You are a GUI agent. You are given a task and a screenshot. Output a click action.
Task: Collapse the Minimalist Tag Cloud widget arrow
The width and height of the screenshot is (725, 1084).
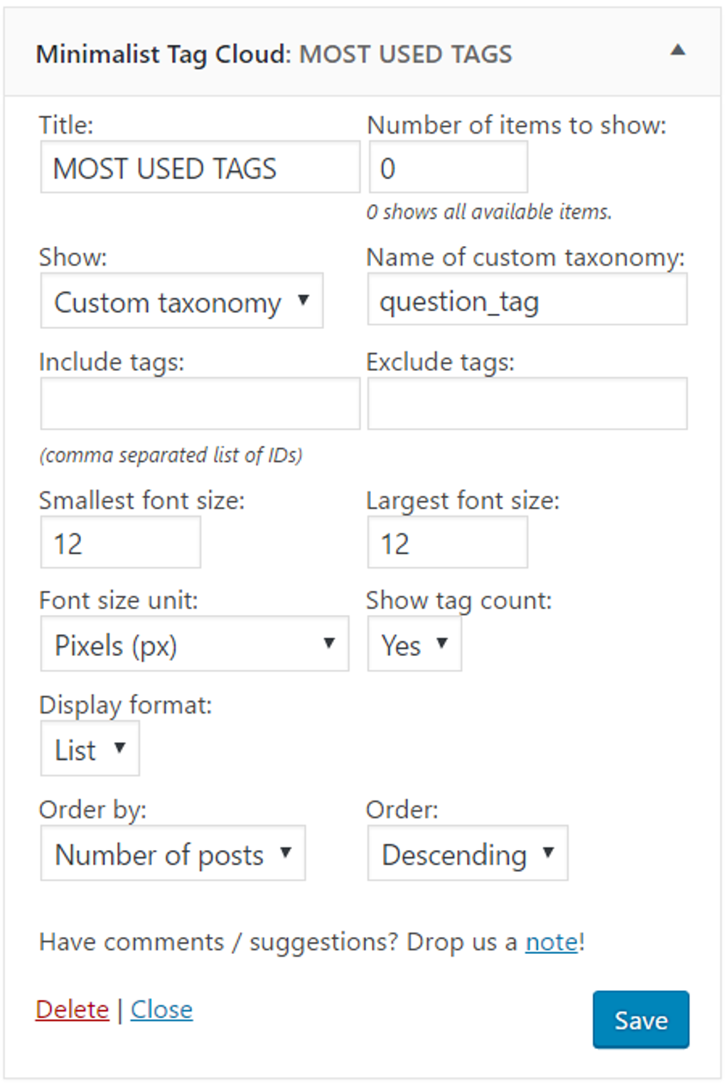(677, 50)
